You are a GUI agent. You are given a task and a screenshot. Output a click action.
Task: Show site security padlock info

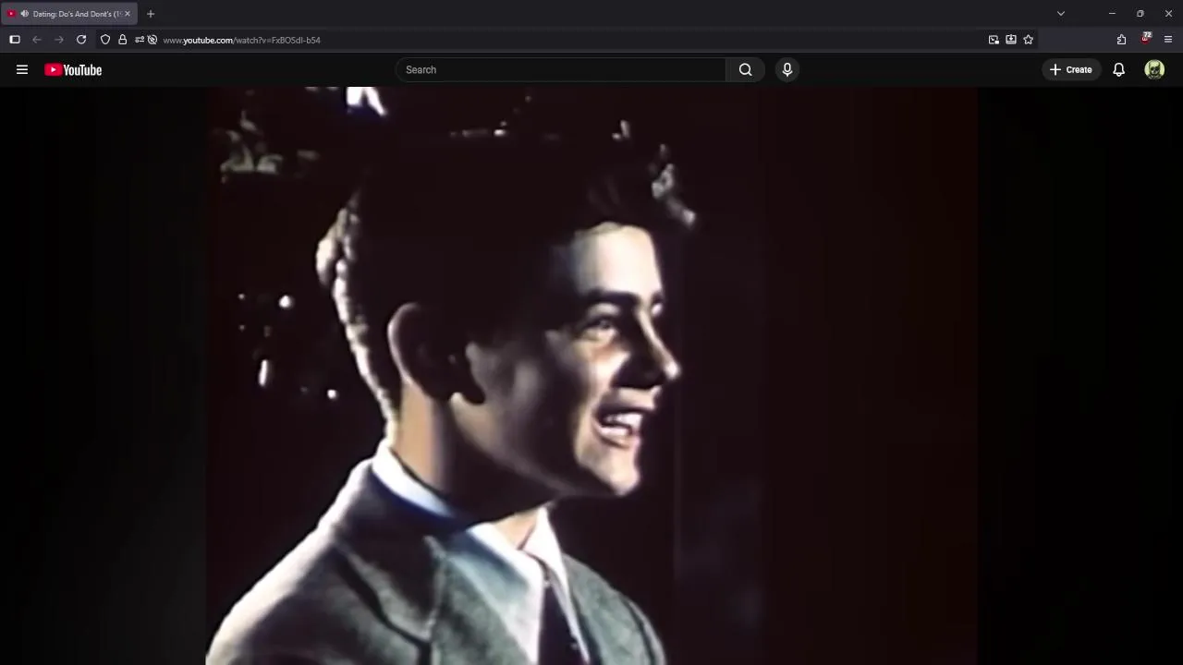click(122, 40)
